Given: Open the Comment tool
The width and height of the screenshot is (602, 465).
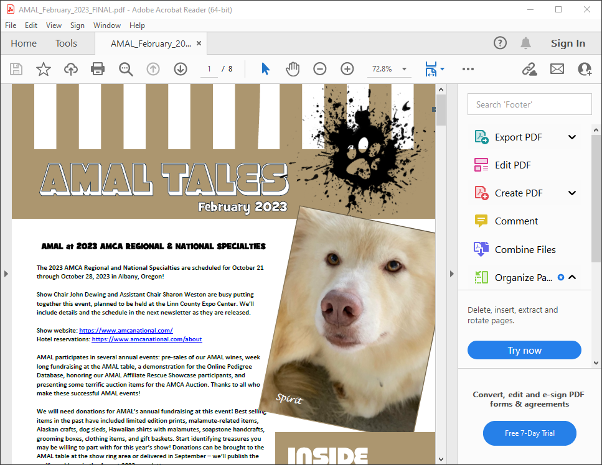Looking at the screenshot, I should coord(516,221).
